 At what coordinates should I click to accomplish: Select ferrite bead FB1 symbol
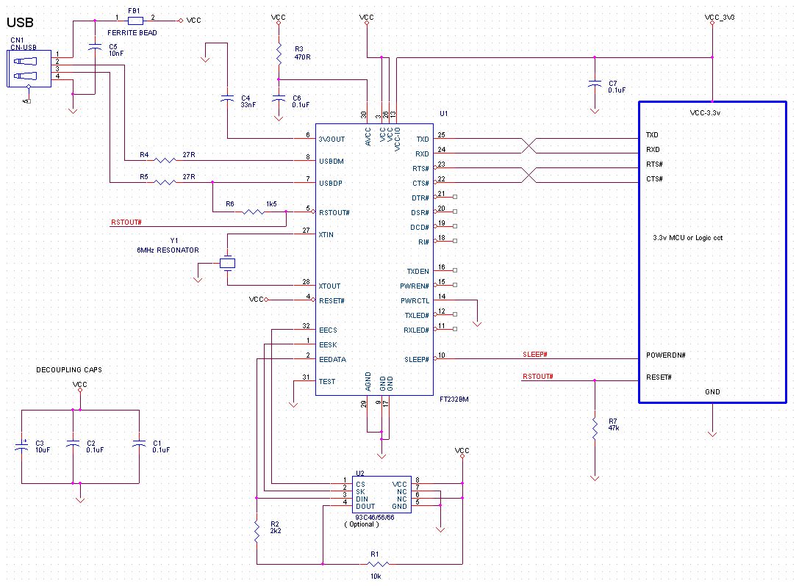click(135, 21)
